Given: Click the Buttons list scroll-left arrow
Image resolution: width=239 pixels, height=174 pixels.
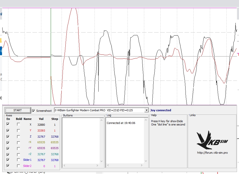Looking at the screenshot, I should pos(64,166).
